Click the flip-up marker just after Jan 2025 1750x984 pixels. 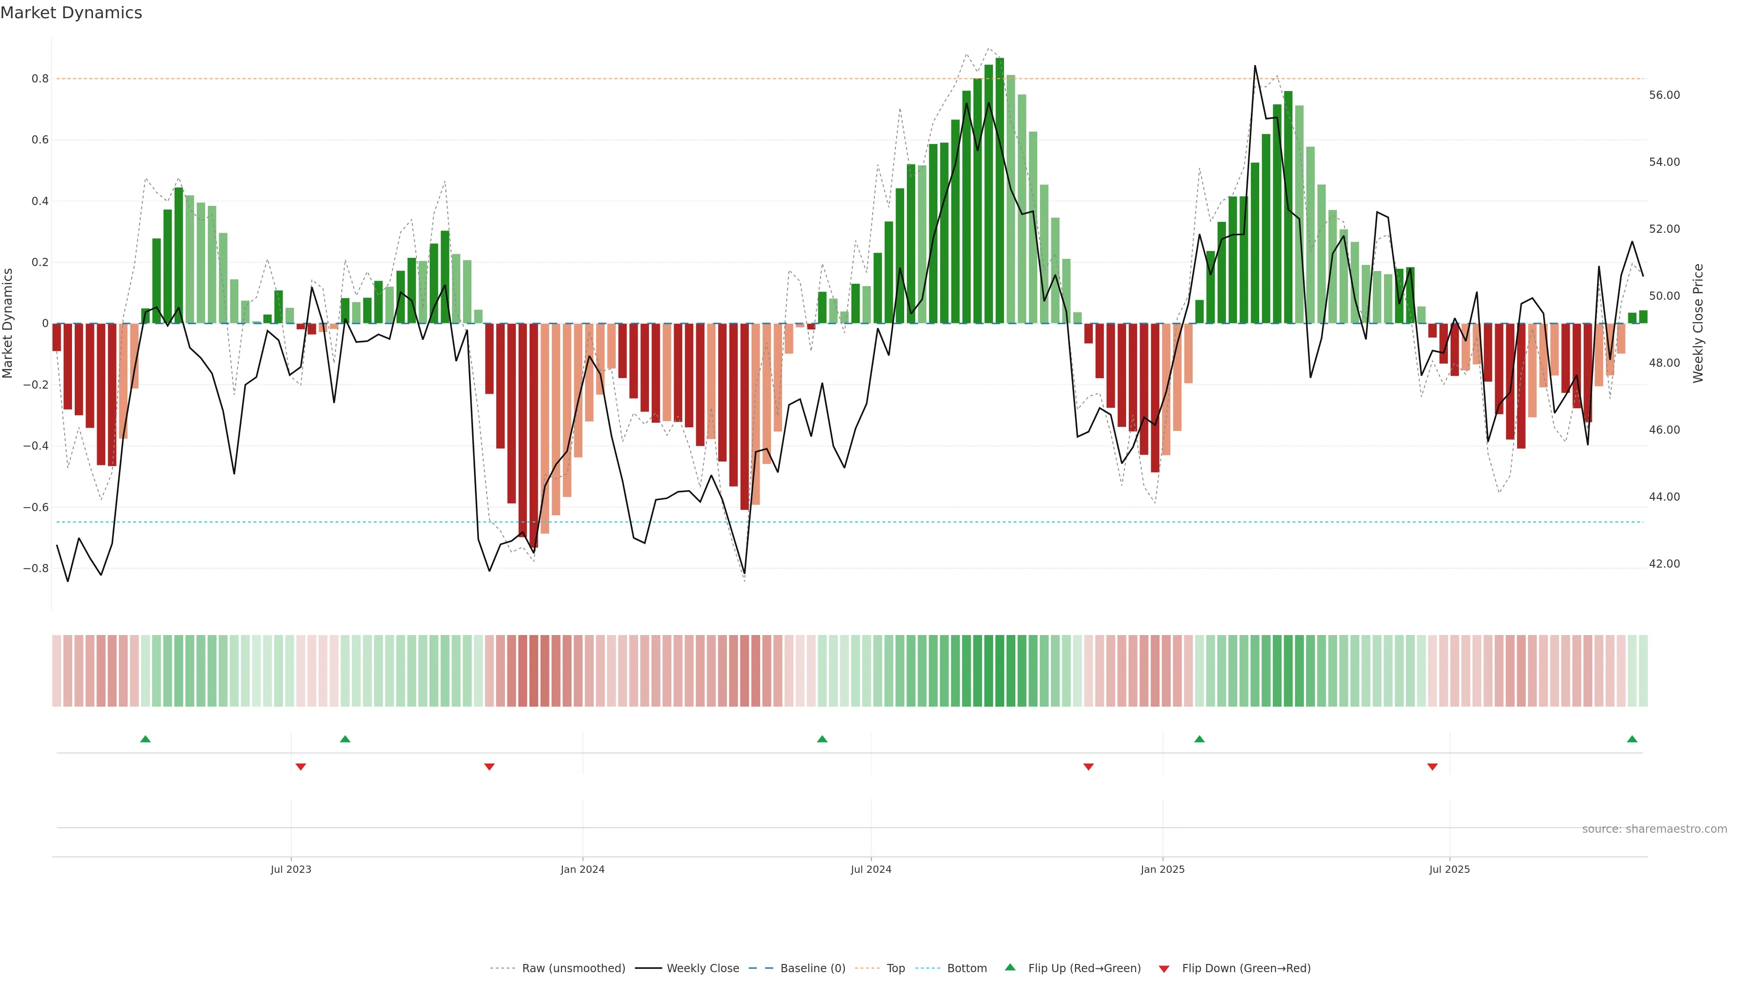point(1200,739)
